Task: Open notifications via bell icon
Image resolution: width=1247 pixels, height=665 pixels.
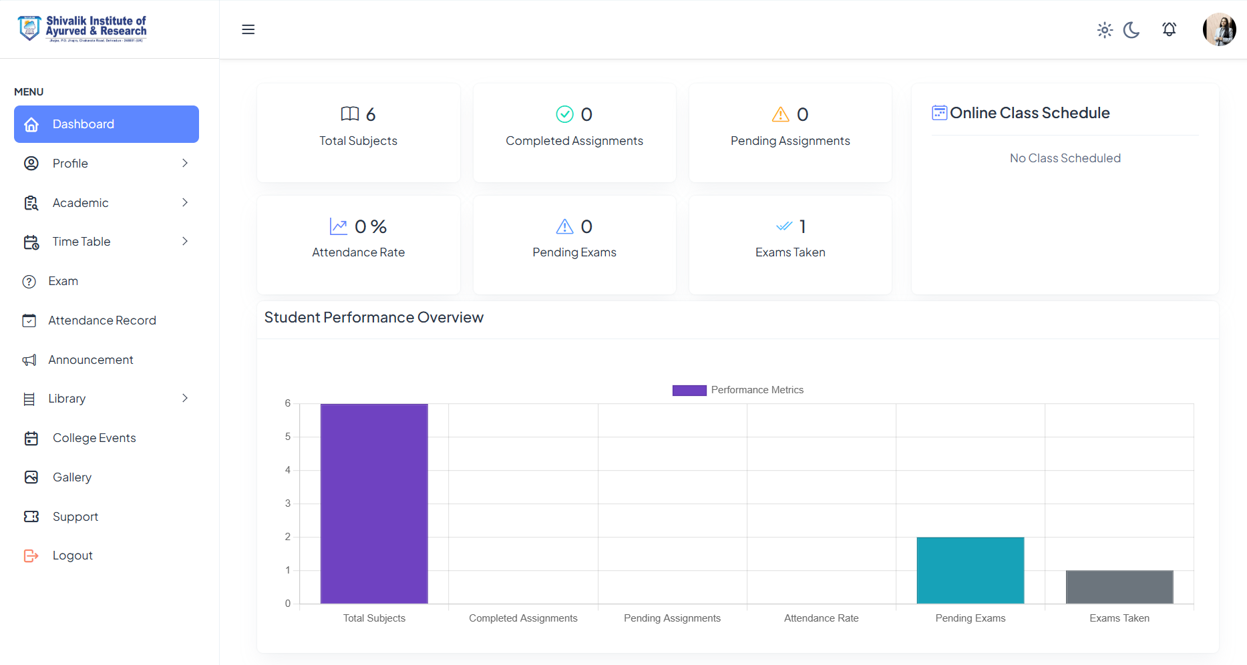Action: pyautogui.click(x=1170, y=29)
